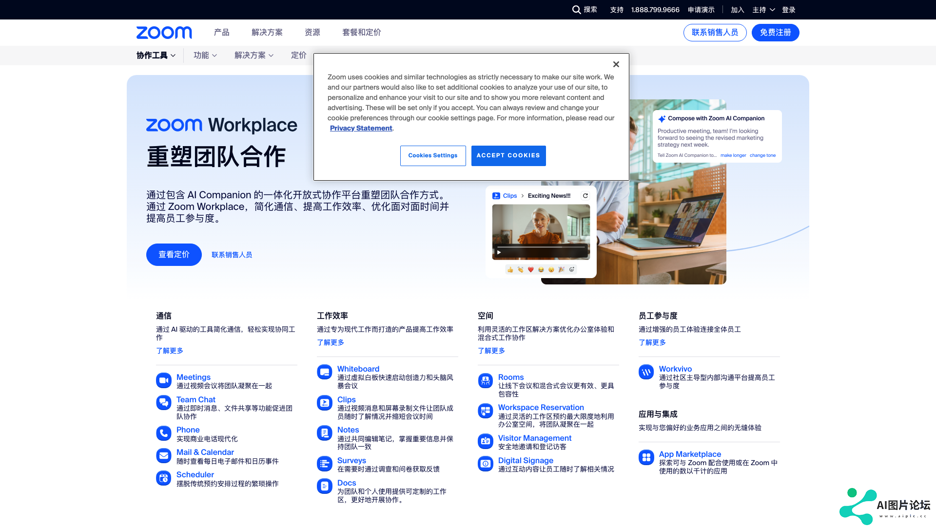The height and width of the screenshot is (526, 936).
Task: Click 加入 in top bar
Action: coord(737,10)
